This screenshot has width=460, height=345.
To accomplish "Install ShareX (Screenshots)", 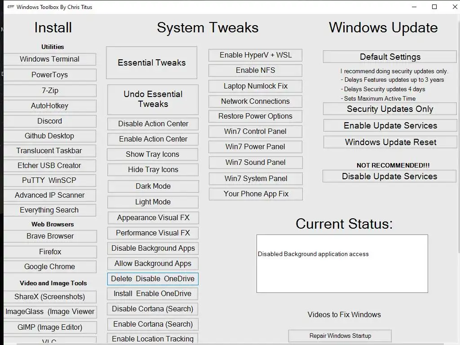I will pos(50,296).
